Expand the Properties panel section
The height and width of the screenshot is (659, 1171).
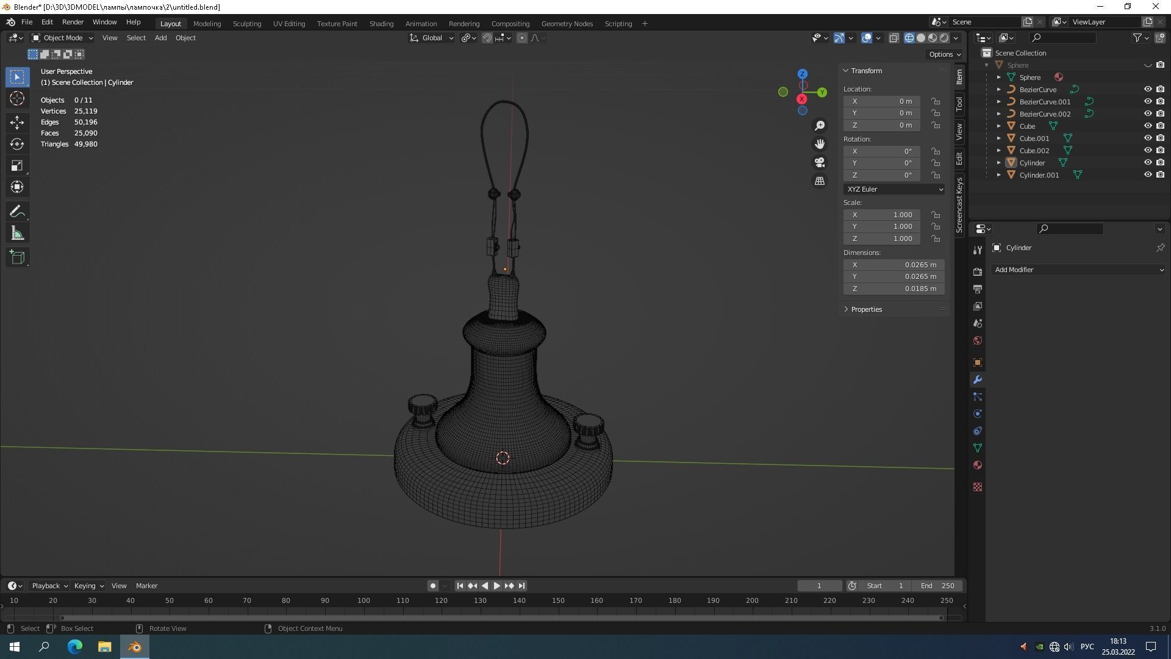pyautogui.click(x=866, y=309)
